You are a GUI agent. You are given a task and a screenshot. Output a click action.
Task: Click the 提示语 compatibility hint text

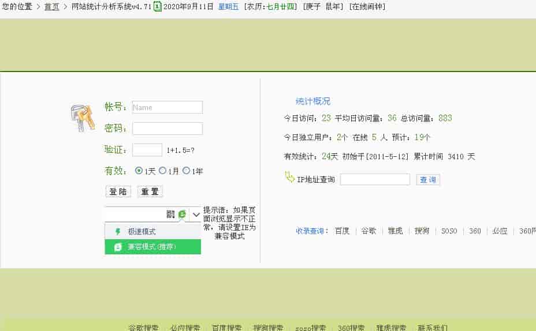pyautogui.click(x=229, y=223)
